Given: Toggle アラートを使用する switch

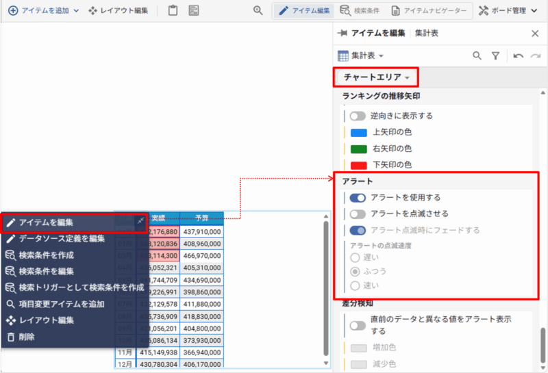Looking at the screenshot, I should [358, 198].
